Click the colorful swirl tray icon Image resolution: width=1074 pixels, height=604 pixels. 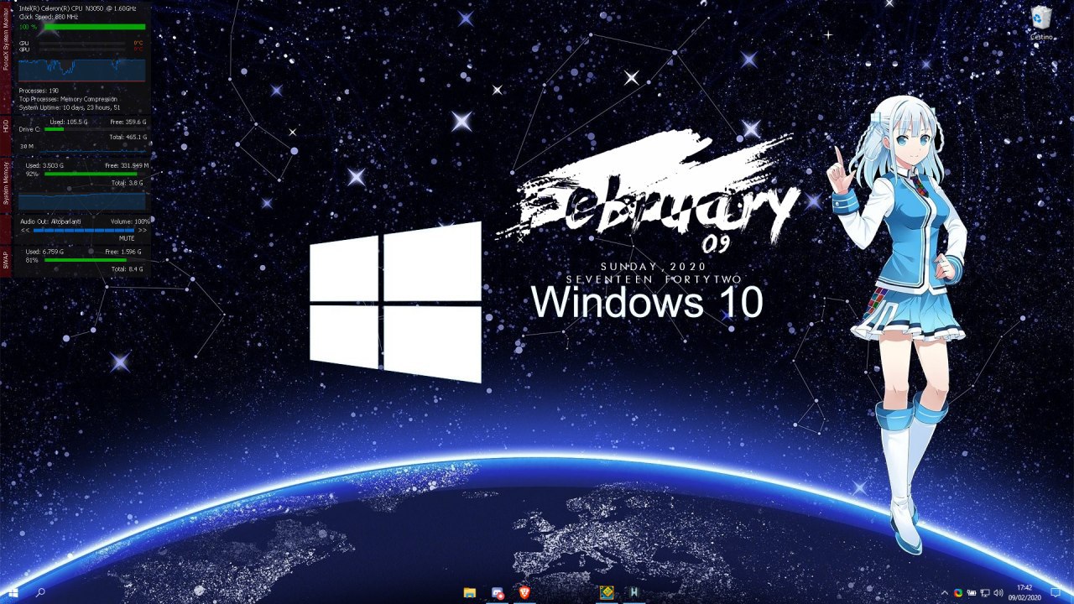(958, 593)
